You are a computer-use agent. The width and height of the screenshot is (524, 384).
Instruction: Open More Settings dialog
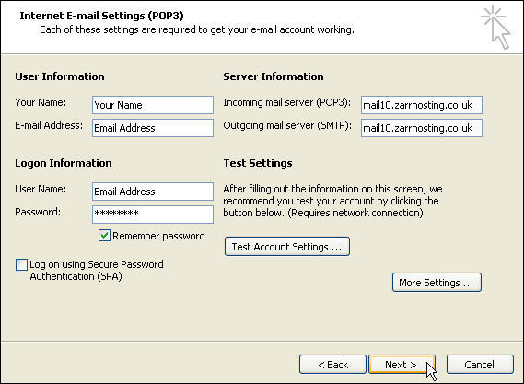[x=437, y=283]
